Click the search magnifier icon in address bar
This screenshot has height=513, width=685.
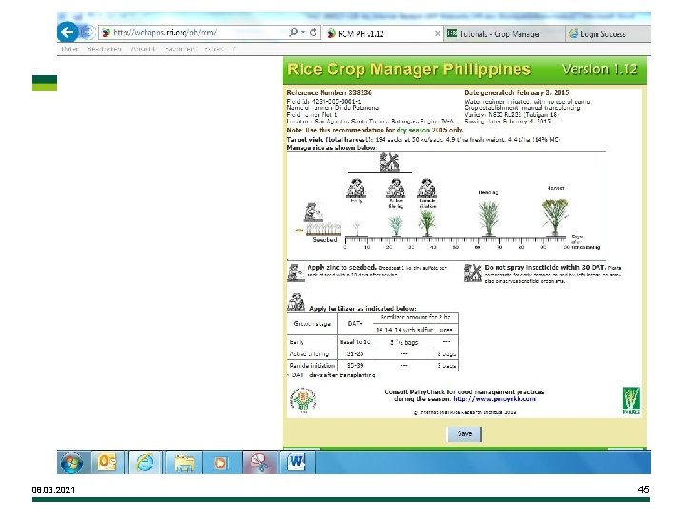coord(294,32)
